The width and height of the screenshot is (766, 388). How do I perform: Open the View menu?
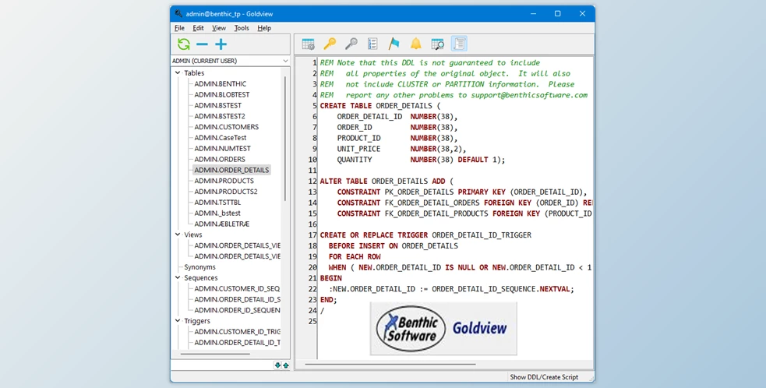219,28
